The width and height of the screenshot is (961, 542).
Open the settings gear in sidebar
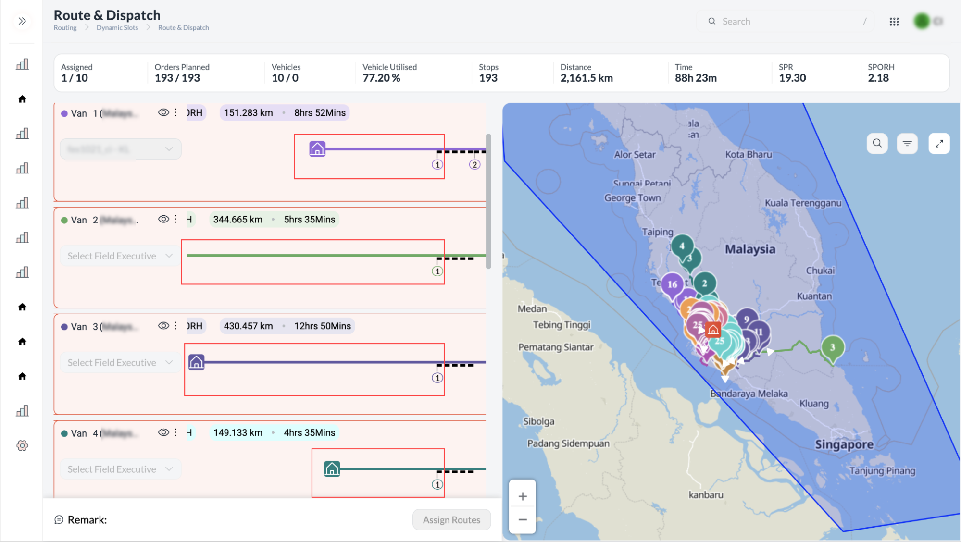click(22, 445)
